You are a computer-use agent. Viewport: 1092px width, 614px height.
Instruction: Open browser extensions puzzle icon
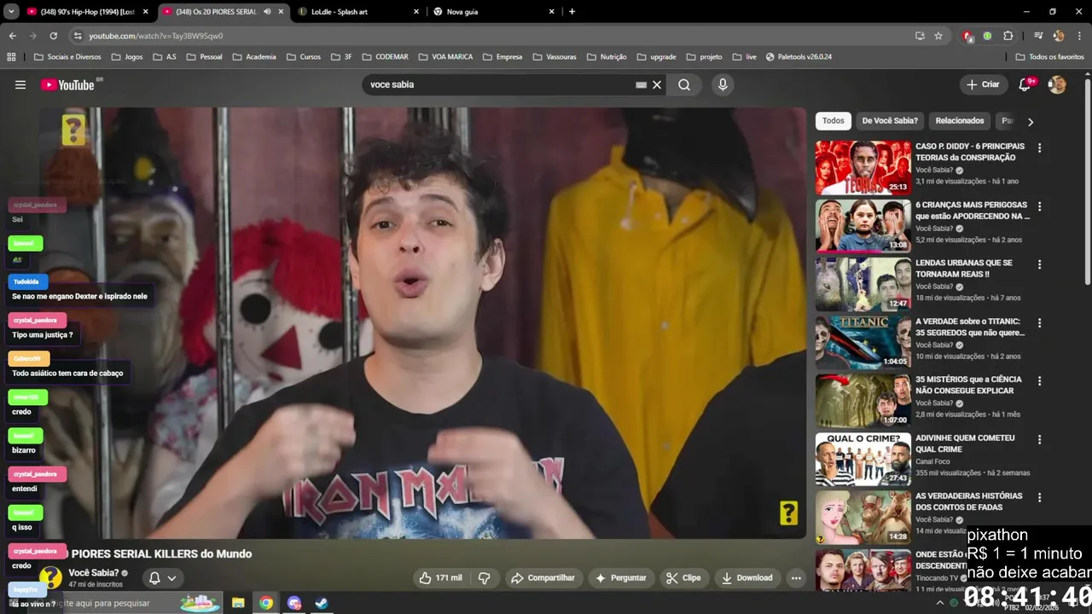tap(1008, 36)
